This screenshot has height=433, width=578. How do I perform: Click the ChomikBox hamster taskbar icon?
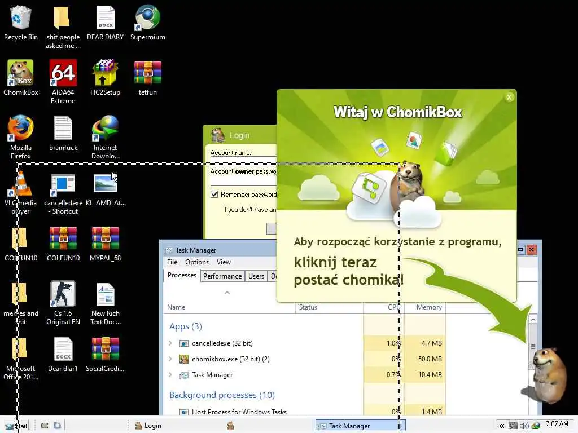click(x=230, y=426)
